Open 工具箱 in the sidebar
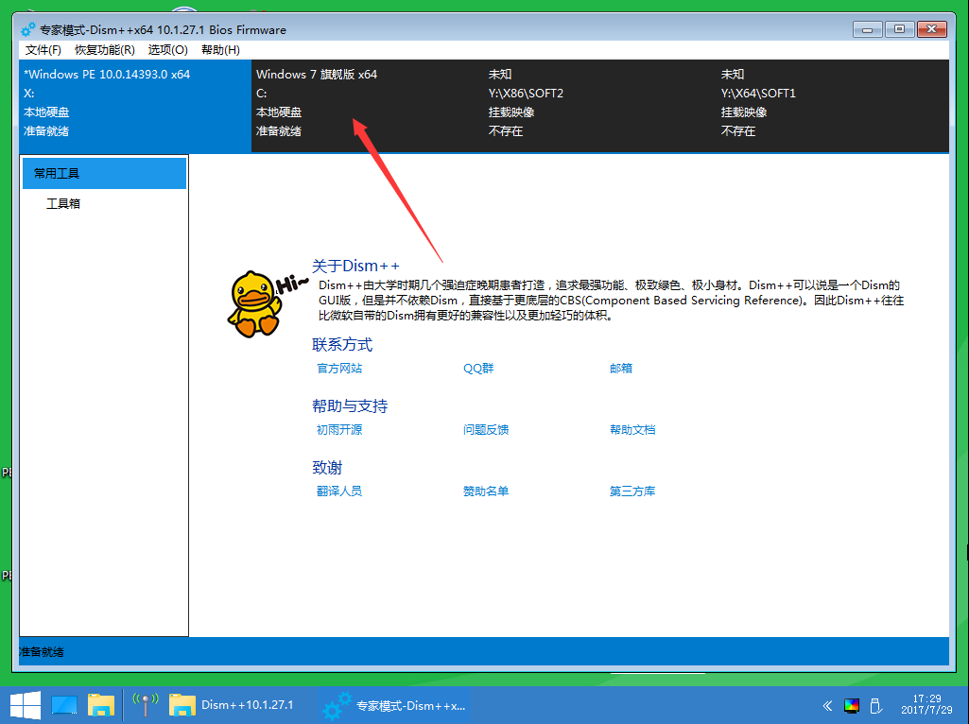969x724 pixels. [63, 204]
